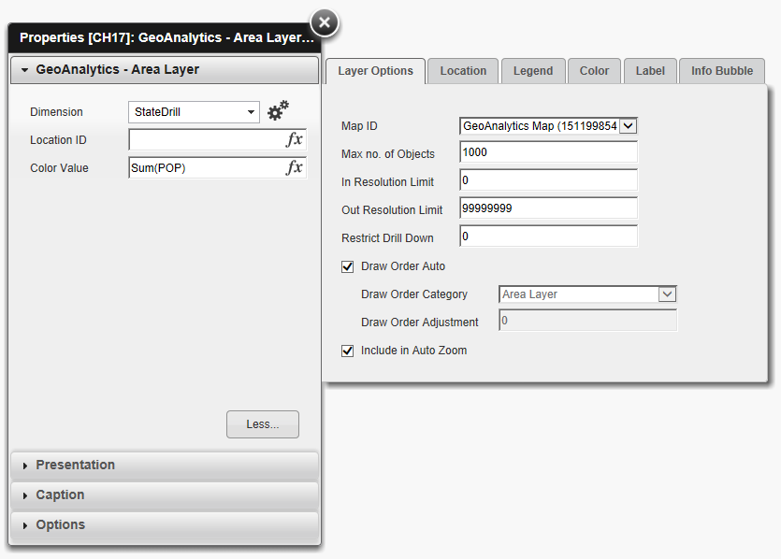Image resolution: width=781 pixels, height=559 pixels.
Task: Uncheck Include in Auto Zoom
Action: tap(347, 351)
